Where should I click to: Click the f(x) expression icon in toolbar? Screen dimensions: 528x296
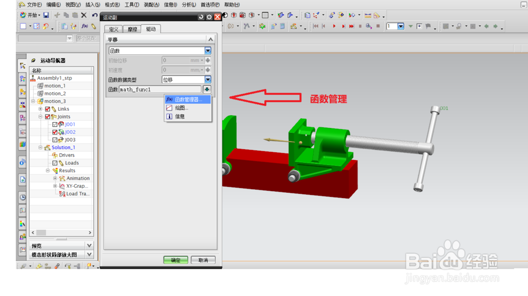coord(84,26)
